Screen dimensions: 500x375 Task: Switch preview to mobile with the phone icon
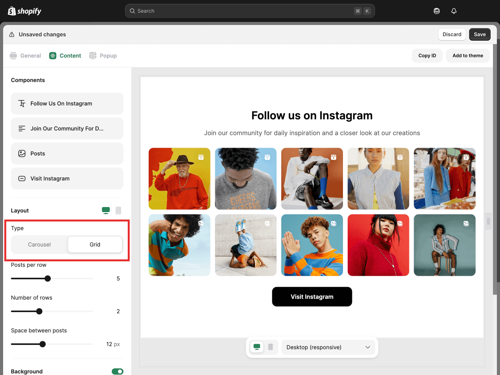click(270, 347)
